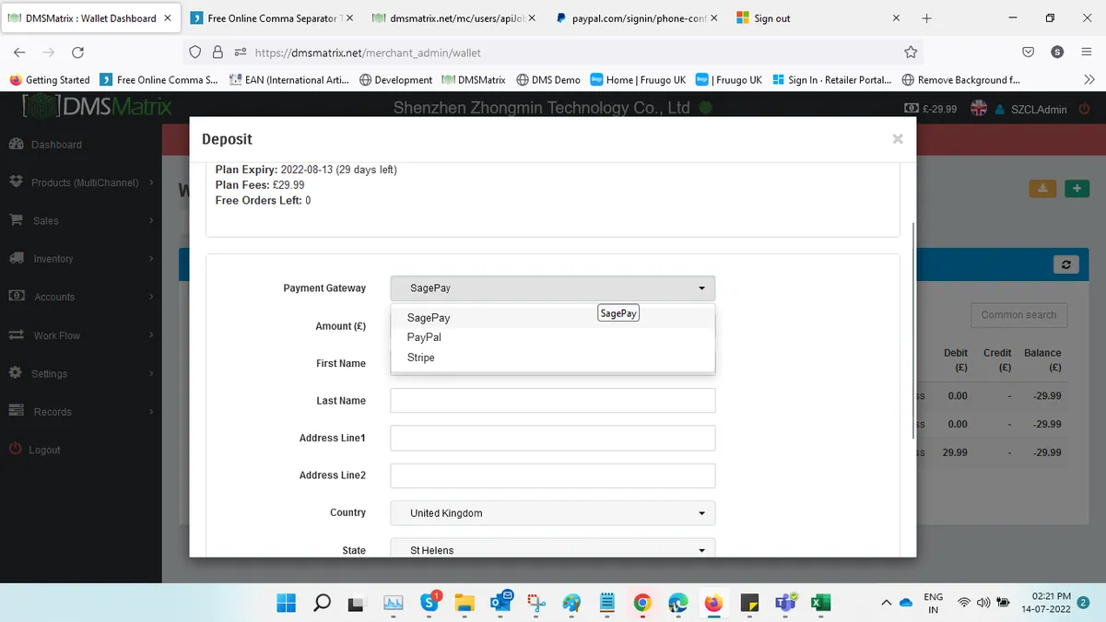Viewport: 1106px width, 622px height.
Task: Expand Products (MultiChannel) sidebar menu
Action: pyautogui.click(x=80, y=182)
